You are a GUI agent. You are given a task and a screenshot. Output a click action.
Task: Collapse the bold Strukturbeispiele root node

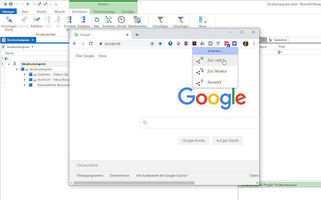(x=9, y=64)
